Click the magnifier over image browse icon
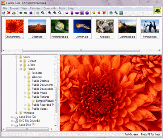Viewport: 163px width, 138px height. 43,13
